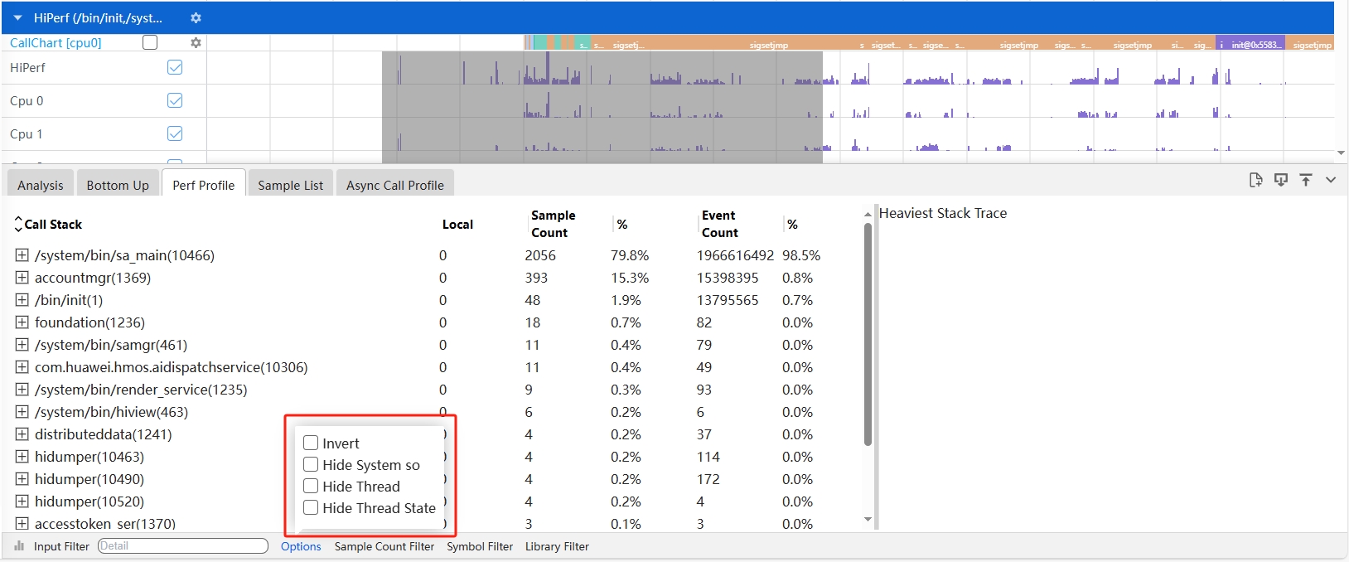Image resolution: width=1349 pixels, height=562 pixels.
Task: Check the Hide System so option
Action: [x=312, y=465]
